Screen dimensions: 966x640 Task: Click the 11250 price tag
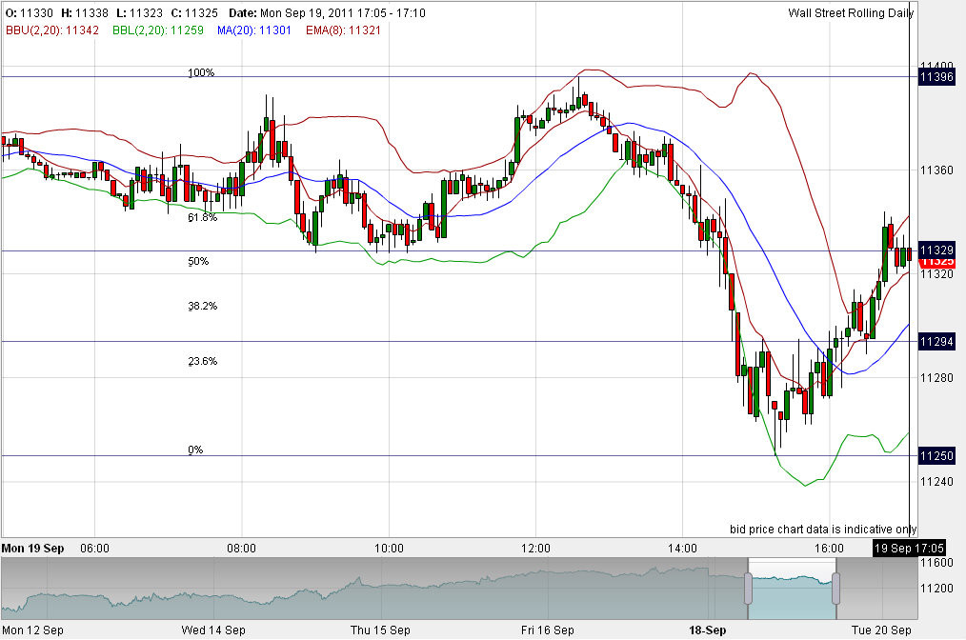(x=936, y=456)
